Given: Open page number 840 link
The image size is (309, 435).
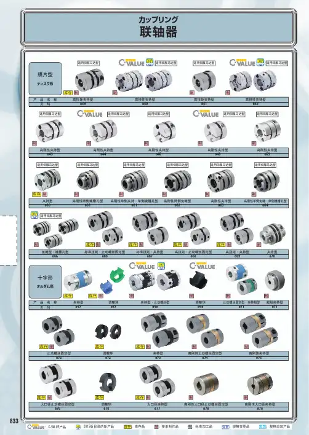Looking at the screenshot, I should [145, 104].
